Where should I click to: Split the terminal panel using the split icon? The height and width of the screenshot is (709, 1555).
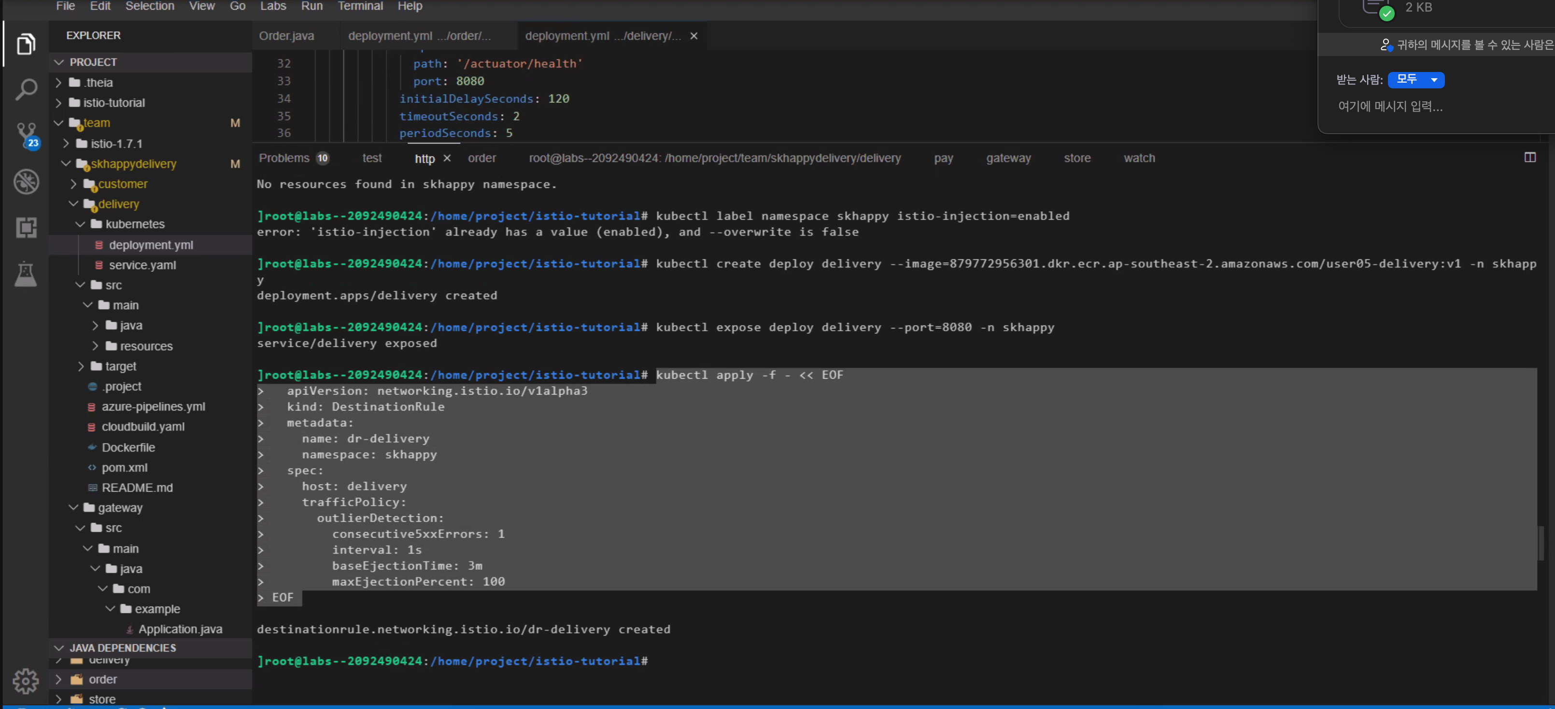point(1530,157)
